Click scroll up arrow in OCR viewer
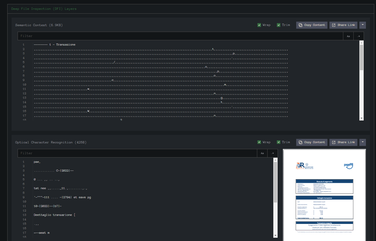Screen dimensions: 376x241 [x=275, y=160]
